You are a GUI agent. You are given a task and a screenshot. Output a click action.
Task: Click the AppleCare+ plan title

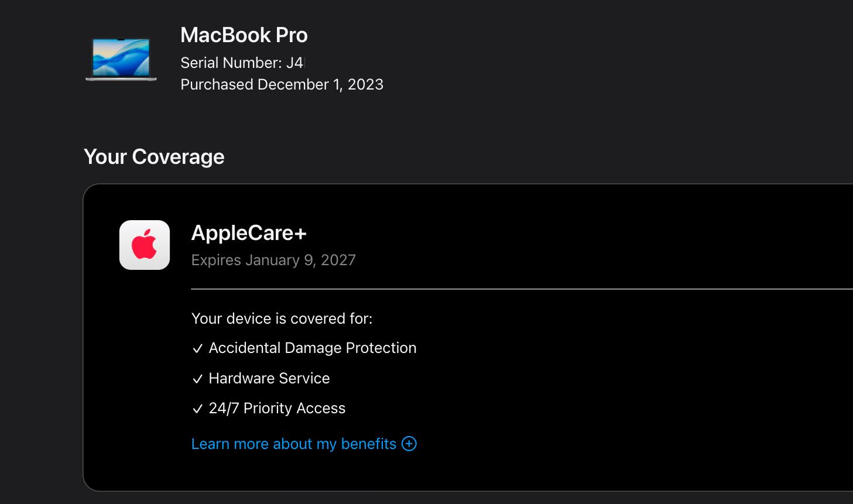coord(249,233)
